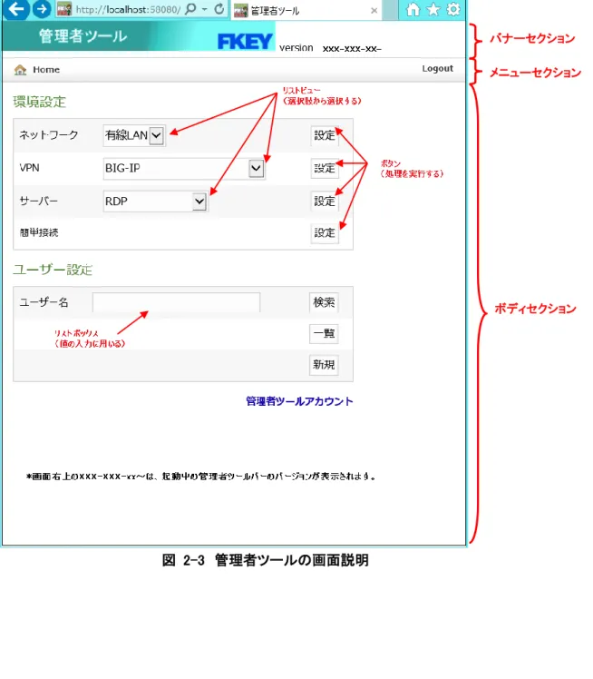
Task: Click the site favicon in address bar
Action: (x=64, y=9)
